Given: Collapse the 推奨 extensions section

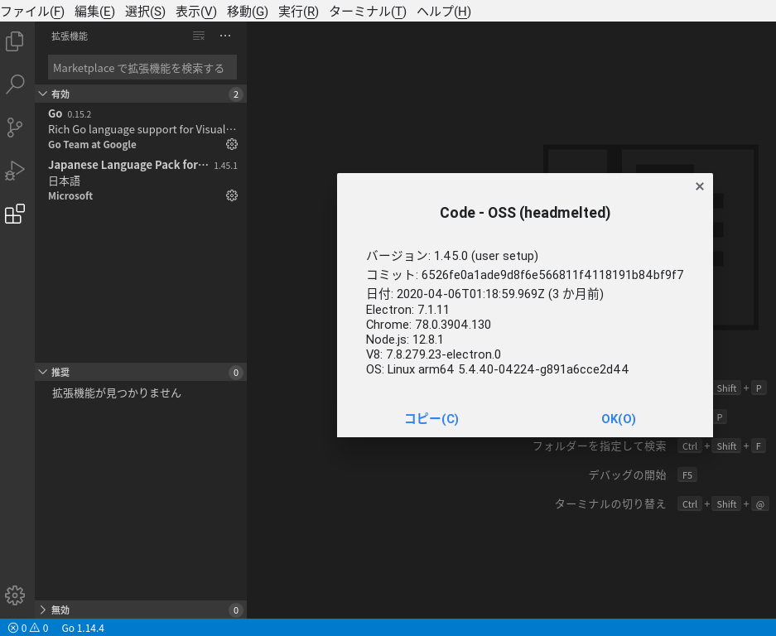Looking at the screenshot, I should (141, 372).
